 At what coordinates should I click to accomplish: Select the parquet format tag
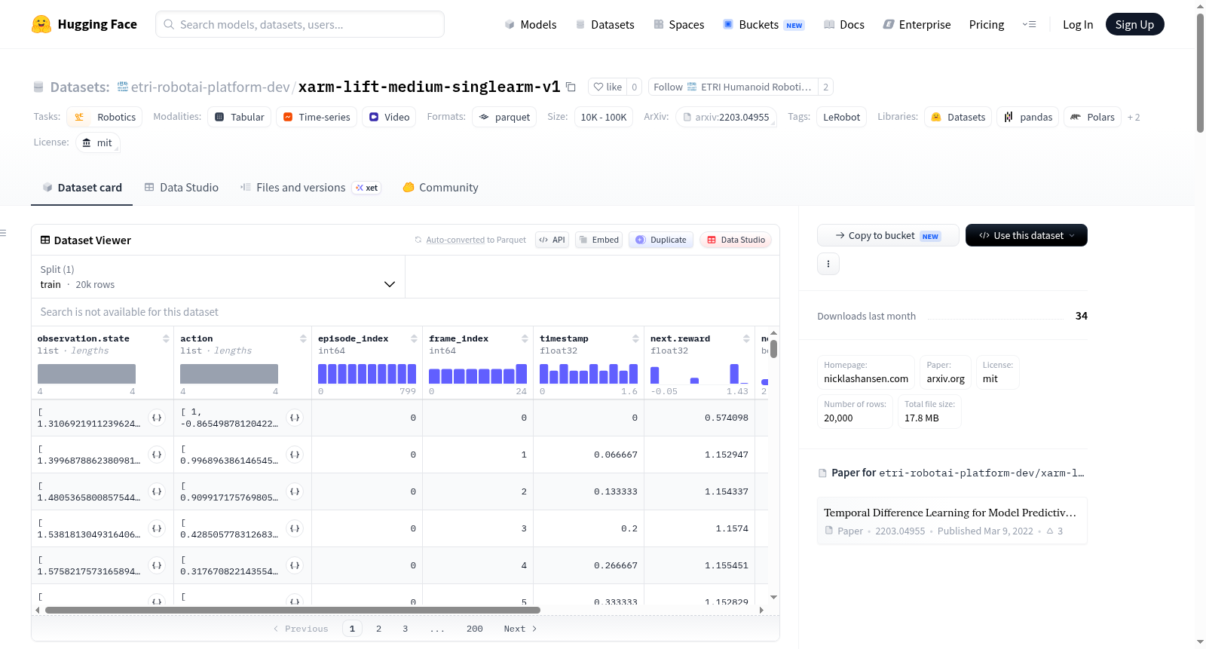tap(504, 117)
